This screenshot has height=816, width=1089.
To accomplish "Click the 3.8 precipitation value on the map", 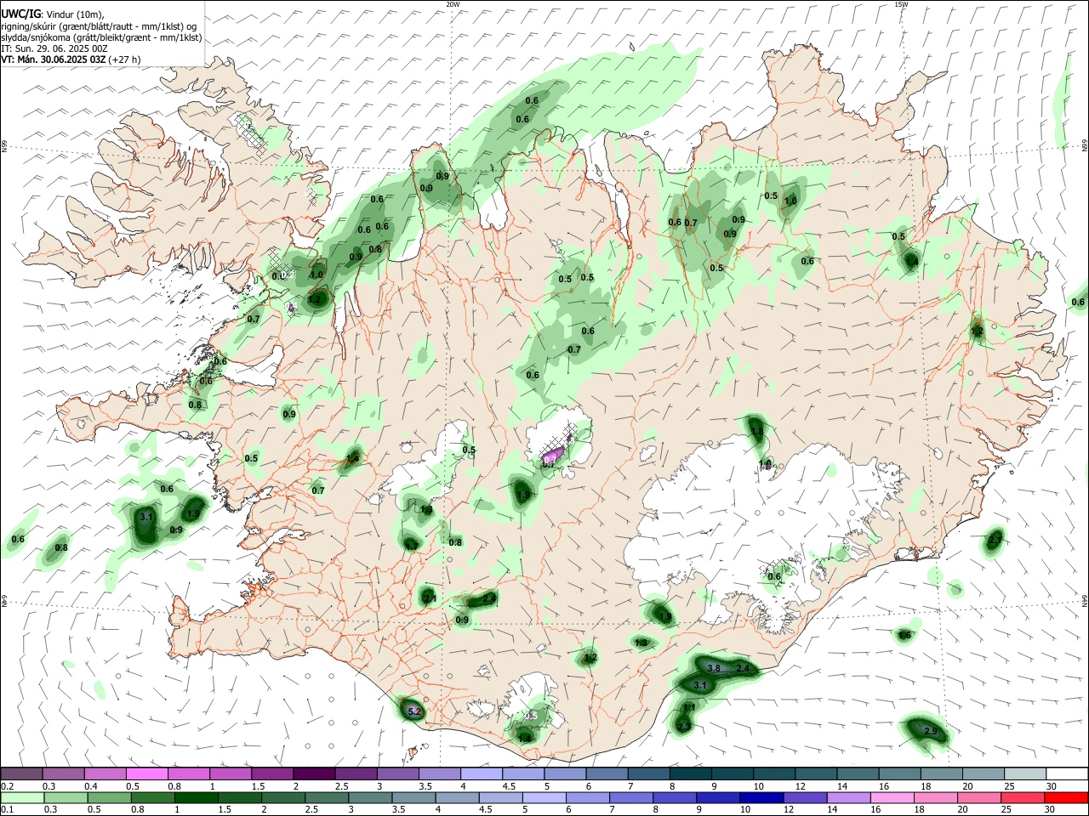I will pos(714,668).
